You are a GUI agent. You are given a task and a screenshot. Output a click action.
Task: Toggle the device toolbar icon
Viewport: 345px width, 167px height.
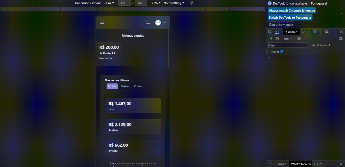pyautogui.click(x=277, y=32)
